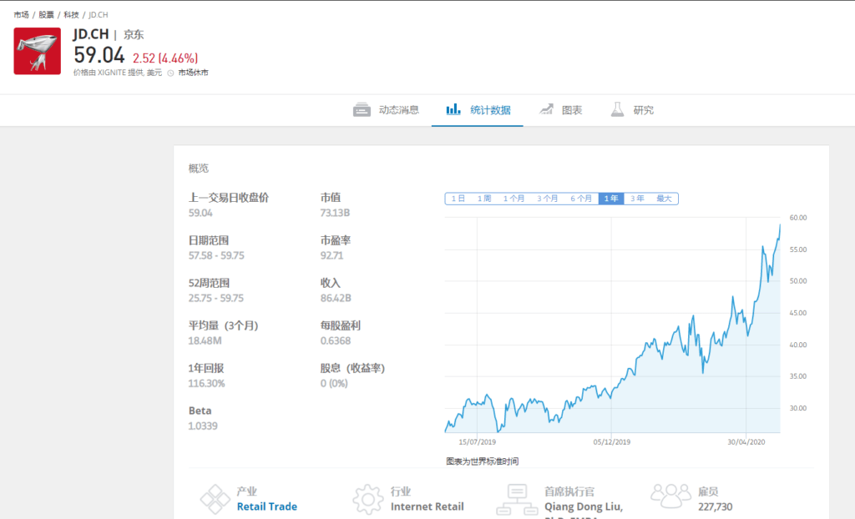Image resolution: width=855 pixels, height=519 pixels.
Task: Set chart range to 1周
Action: tap(484, 199)
